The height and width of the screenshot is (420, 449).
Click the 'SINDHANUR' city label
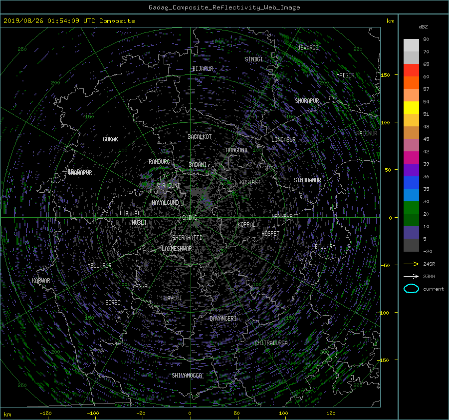307,180
